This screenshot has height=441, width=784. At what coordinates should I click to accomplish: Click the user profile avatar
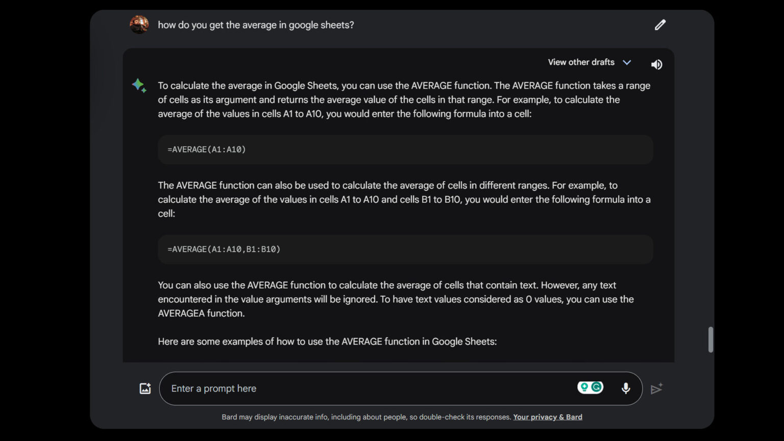point(139,24)
